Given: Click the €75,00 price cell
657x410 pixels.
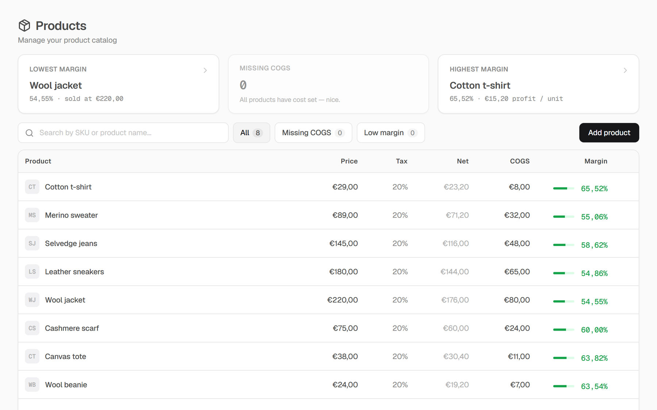Looking at the screenshot, I should point(345,328).
